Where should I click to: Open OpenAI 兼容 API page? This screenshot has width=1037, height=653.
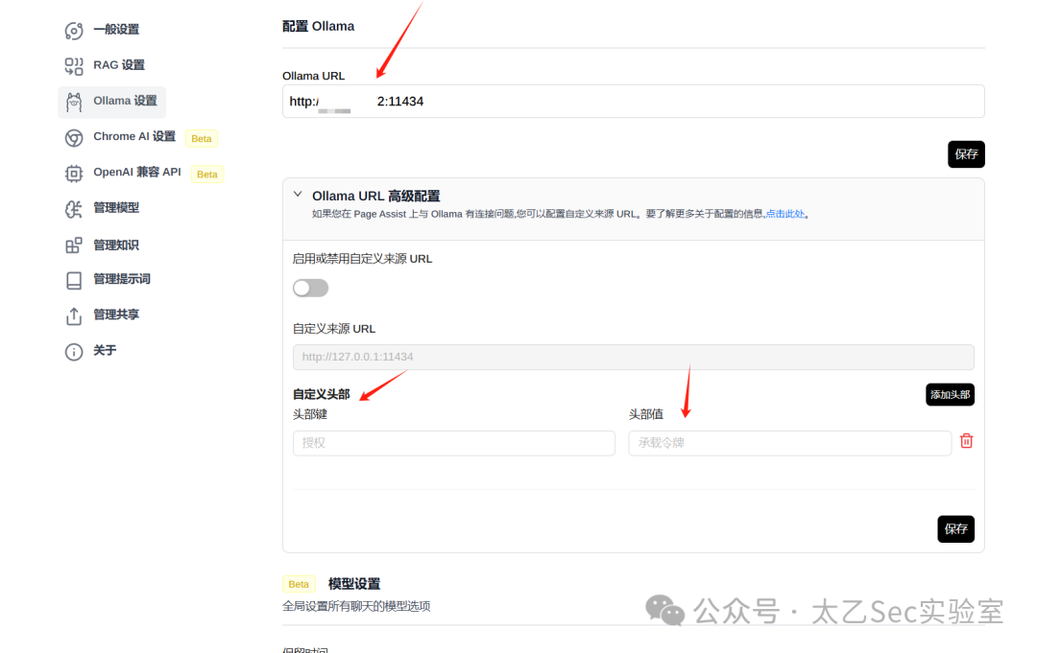(137, 173)
